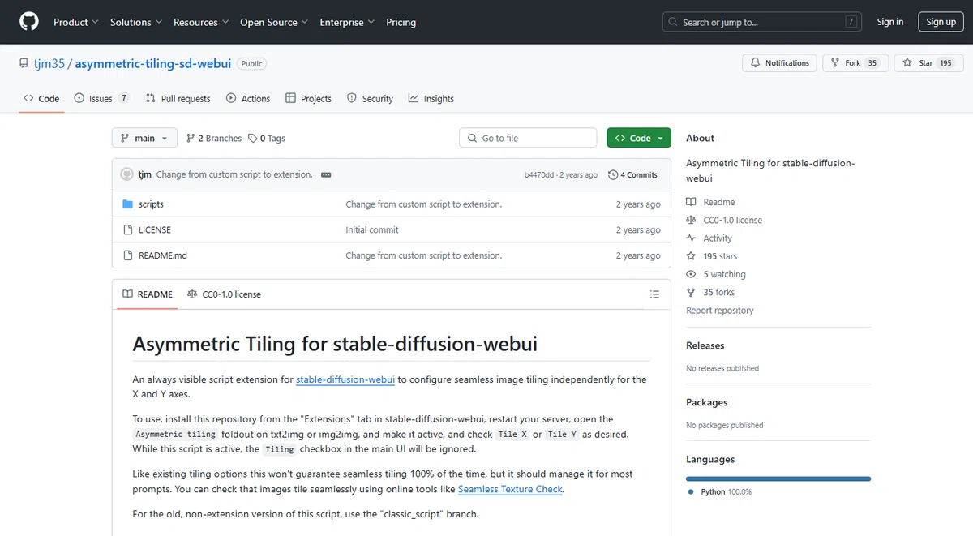Image resolution: width=973 pixels, height=536 pixels.
Task: Switch to the Insights tab
Action: pos(431,99)
